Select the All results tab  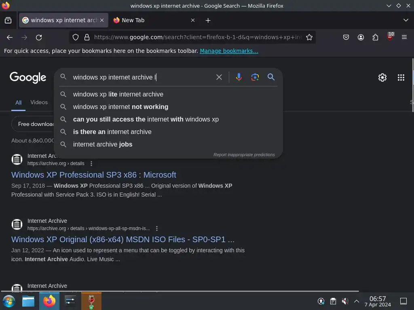tap(18, 103)
